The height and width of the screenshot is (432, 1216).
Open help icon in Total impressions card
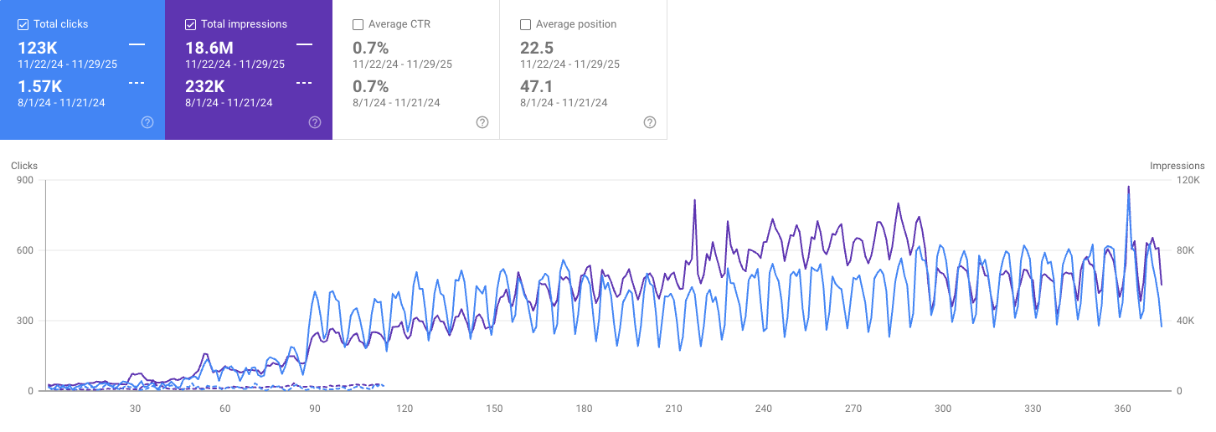point(315,122)
